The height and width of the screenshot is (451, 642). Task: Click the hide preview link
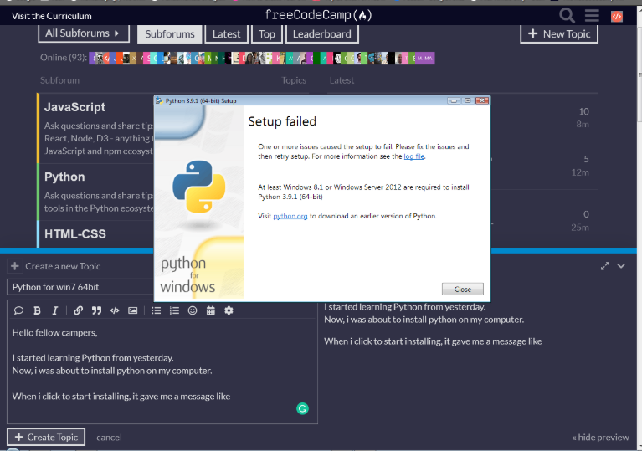pyautogui.click(x=601, y=438)
